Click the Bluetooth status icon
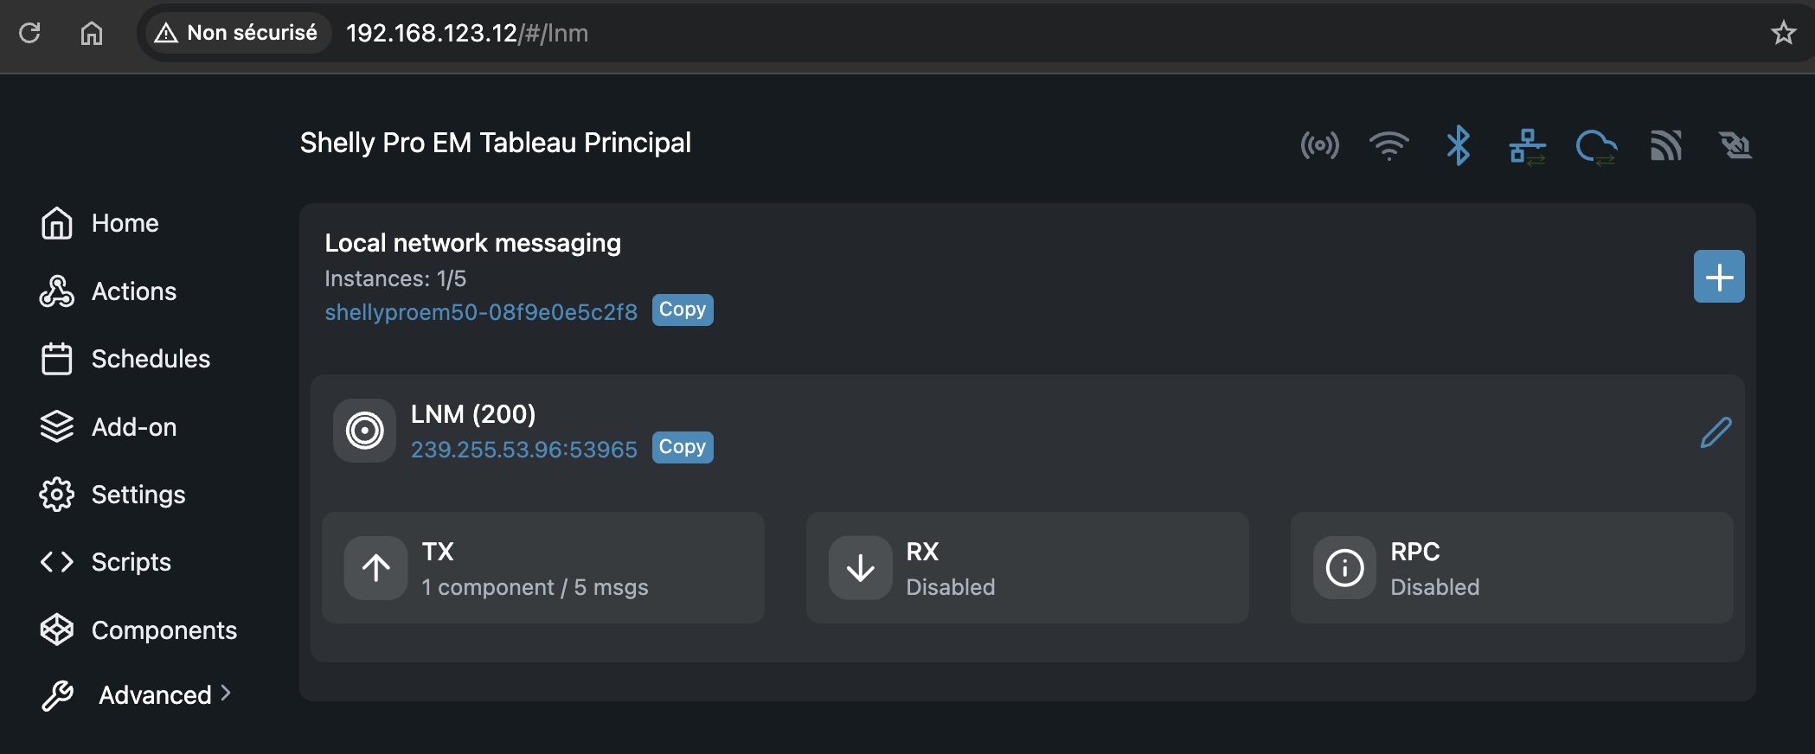The width and height of the screenshot is (1815, 754). click(x=1458, y=145)
